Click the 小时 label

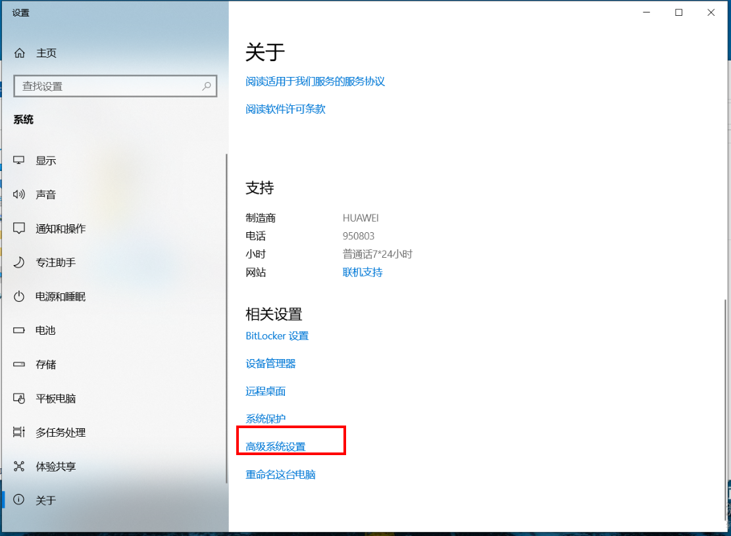point(255,254)
